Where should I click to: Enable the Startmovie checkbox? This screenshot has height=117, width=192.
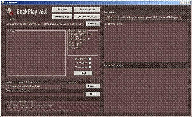(90, 59)
